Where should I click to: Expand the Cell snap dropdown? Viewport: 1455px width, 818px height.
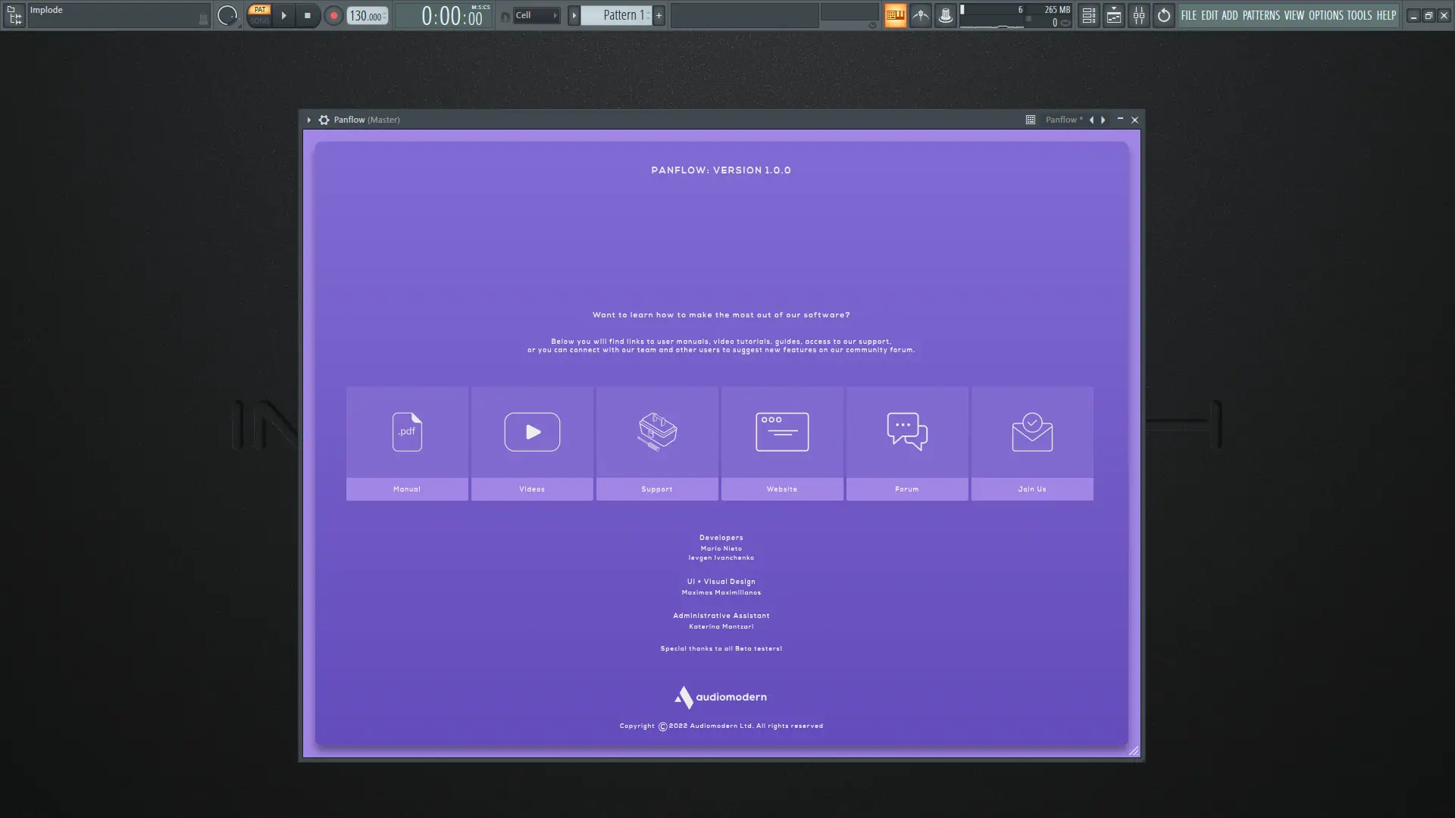click(537, 15)
